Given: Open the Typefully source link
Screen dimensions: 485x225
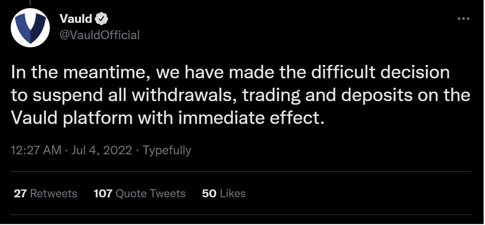Looking at the screenshot, I should coord(167,150).
